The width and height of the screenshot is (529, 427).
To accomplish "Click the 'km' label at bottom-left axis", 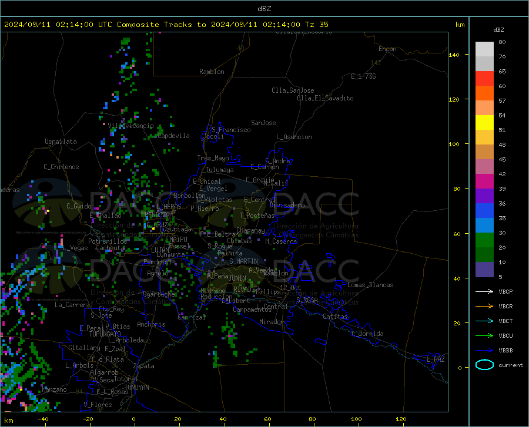I will pyautogui.click(x=8, y=421).
